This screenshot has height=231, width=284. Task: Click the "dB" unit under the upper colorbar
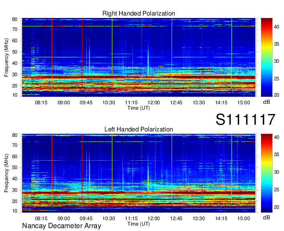pyautogui.click(x=266, y=102)
